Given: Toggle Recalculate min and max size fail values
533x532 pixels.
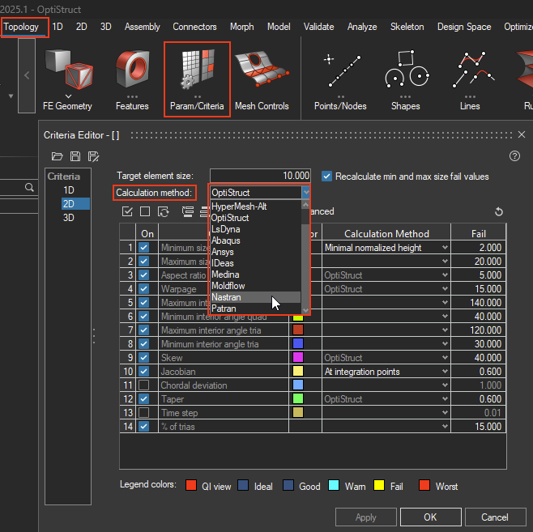Looking at the screenshot, I should coord(326,177).
